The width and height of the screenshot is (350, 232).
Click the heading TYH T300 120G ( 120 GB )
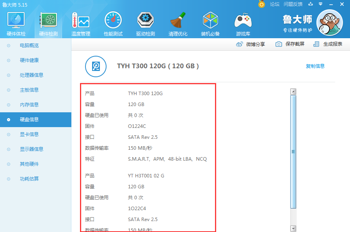(x=158, y=66)
